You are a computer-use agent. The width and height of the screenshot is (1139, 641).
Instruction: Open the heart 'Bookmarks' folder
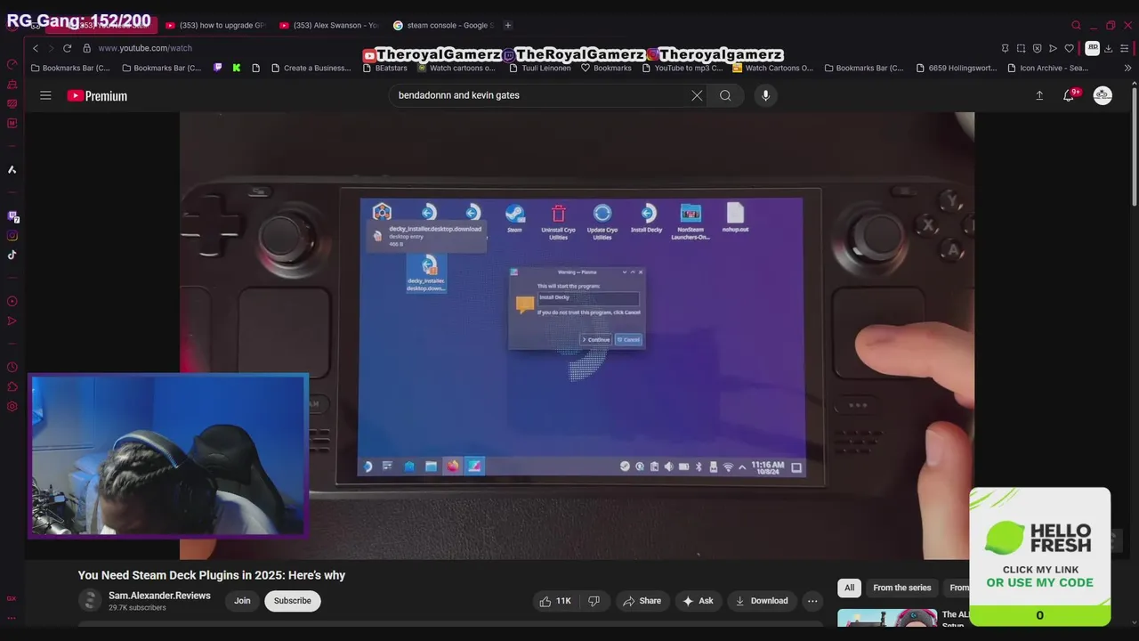point(606,68)
